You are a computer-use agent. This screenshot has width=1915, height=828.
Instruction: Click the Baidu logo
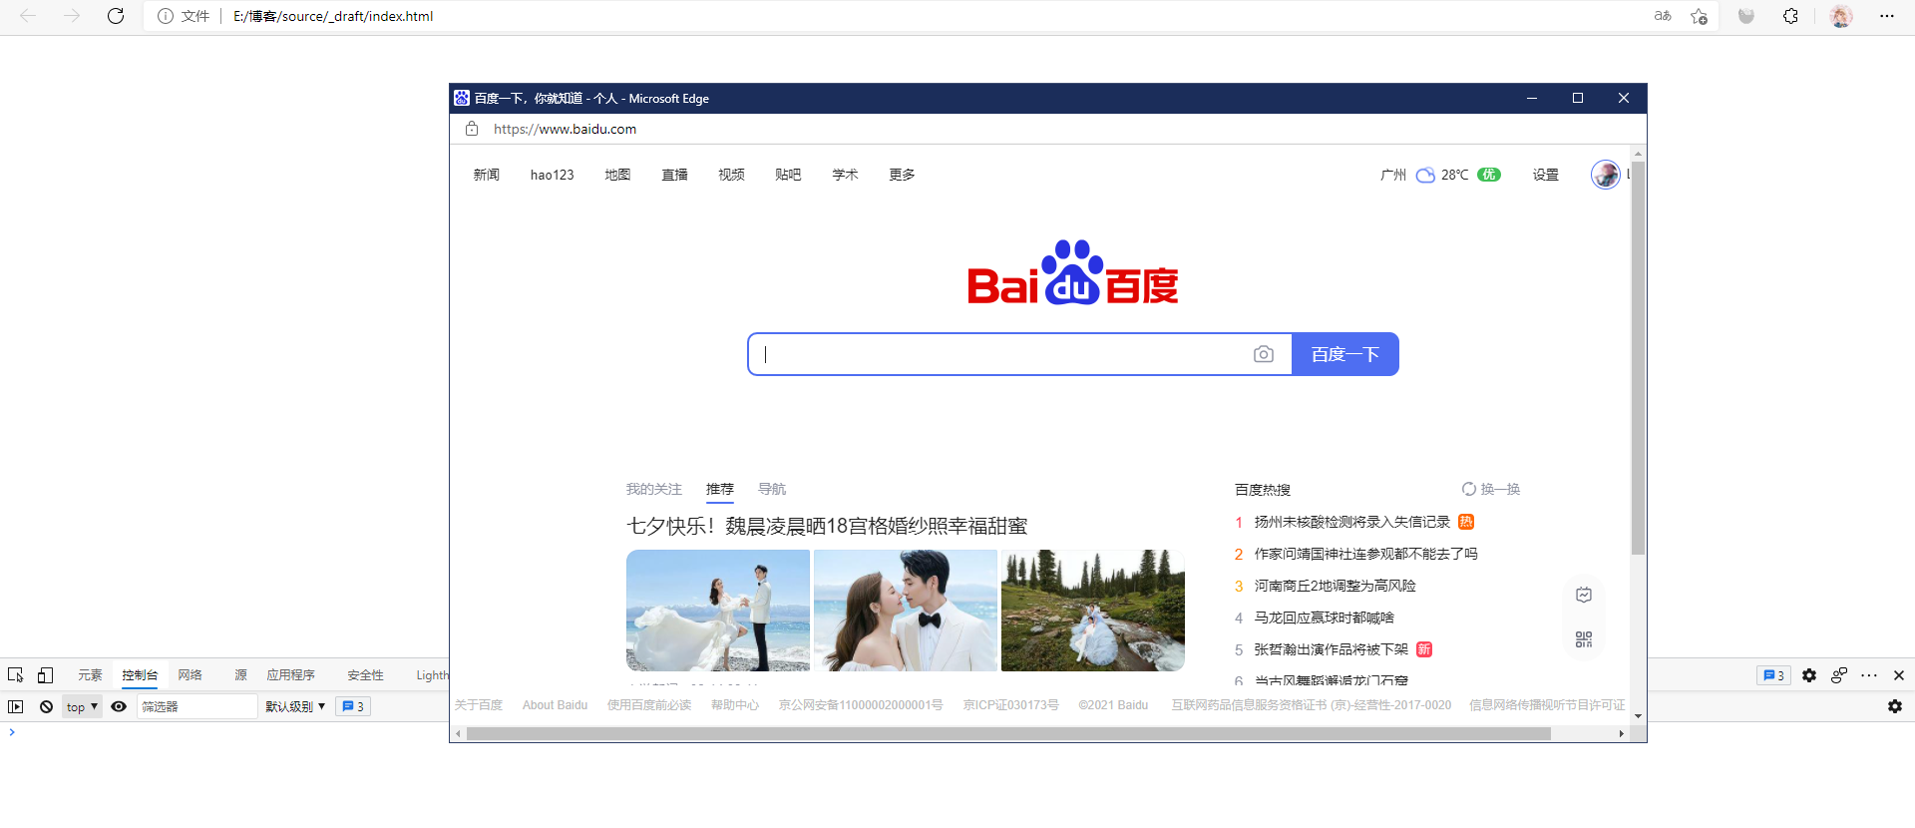tap(1073, 272)
